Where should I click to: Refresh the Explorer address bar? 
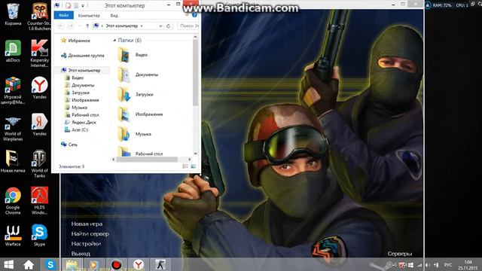(x=169, y=26)
